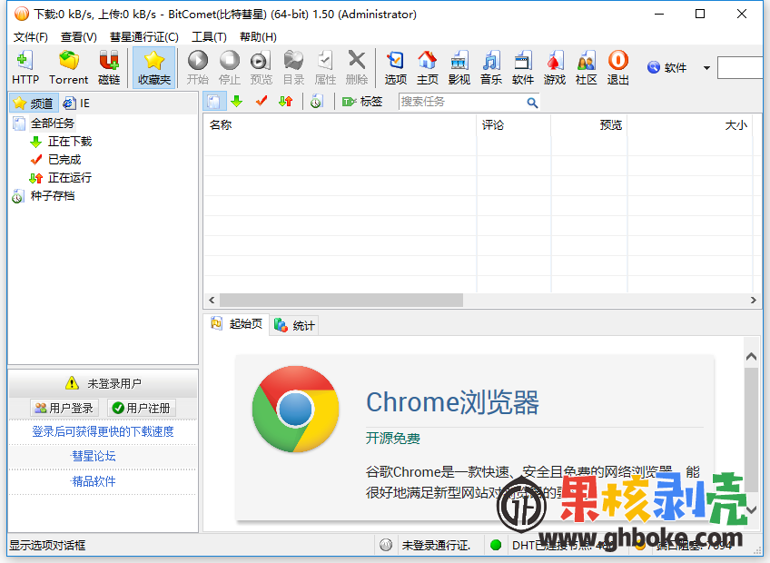The height and width of the screenshot is (563, 770).
Task: Open the 目录 folder toolbar button
Action: tap(293, 68)
